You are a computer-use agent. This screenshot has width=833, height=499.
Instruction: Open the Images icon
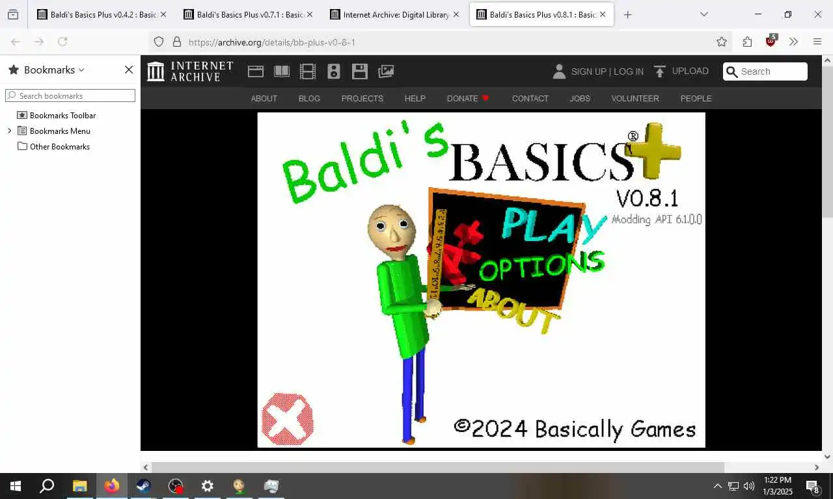[x=386, y=71]
